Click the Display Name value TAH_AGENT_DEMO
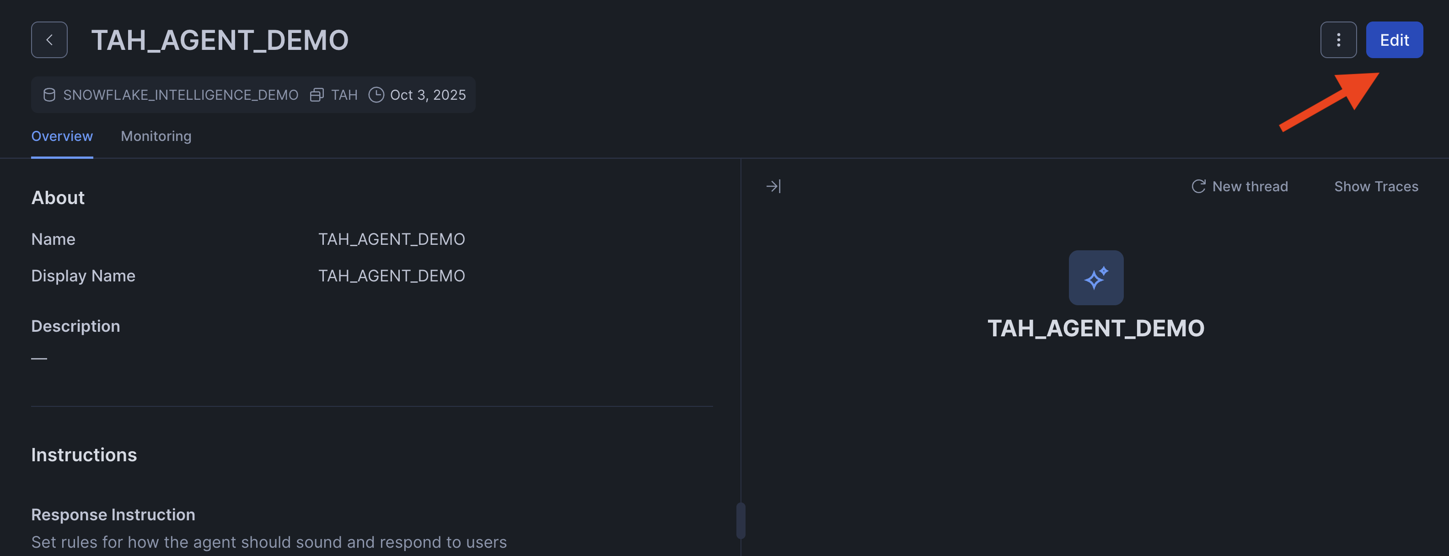1449x556 pixels. click(392, 276)
